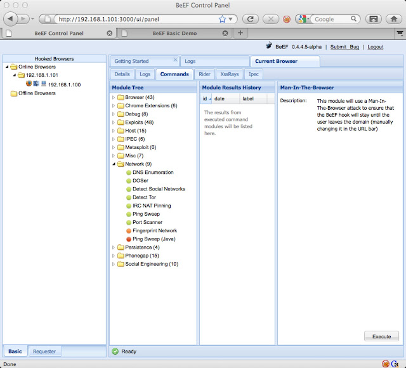Open the Port Scanner module
The height and width of the screenshot is (368, 406).
pos(146,222)
